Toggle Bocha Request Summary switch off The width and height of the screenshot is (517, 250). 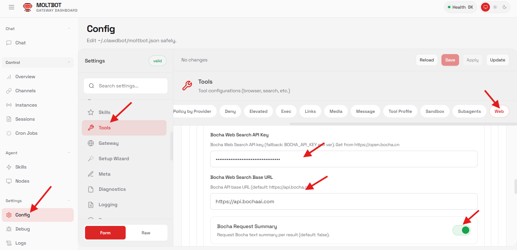tap(461, 230)
